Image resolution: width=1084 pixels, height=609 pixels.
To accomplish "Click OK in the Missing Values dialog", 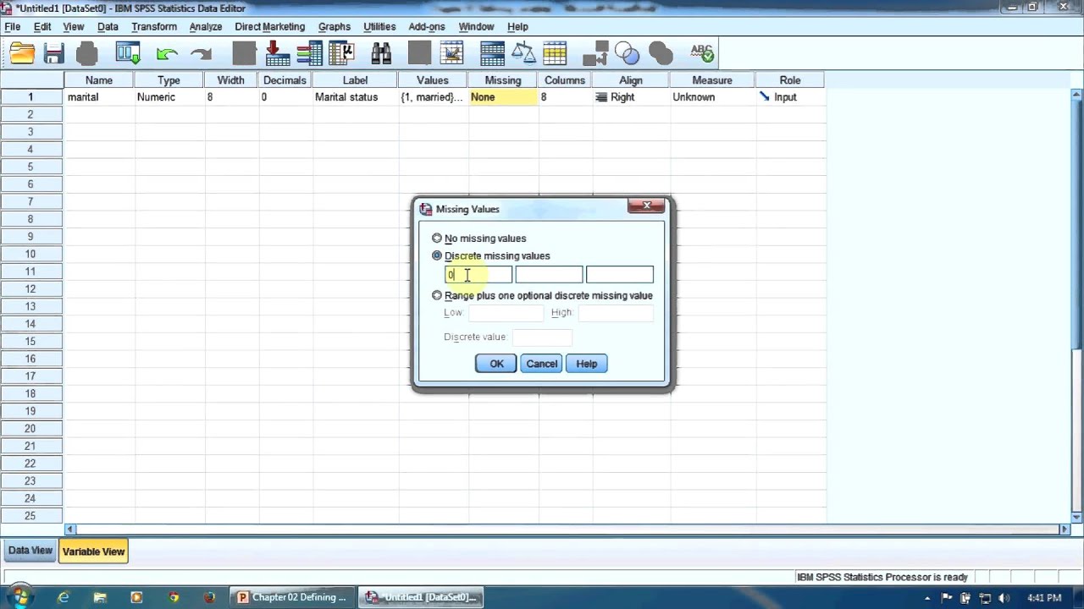I will (x=496, y=364).
